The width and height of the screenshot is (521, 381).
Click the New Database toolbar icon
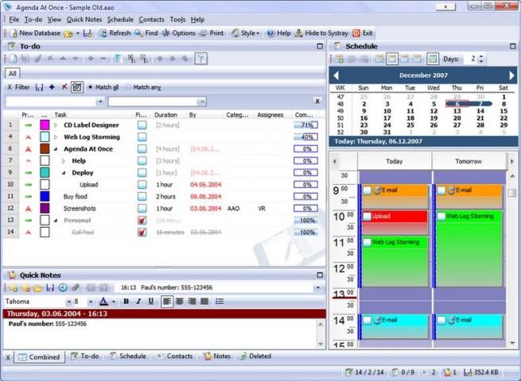coord(12,33)
